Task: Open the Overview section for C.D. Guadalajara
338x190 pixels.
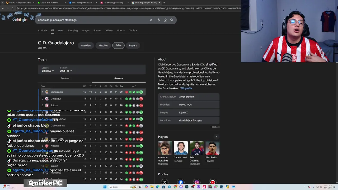Action: coord(86,45)
